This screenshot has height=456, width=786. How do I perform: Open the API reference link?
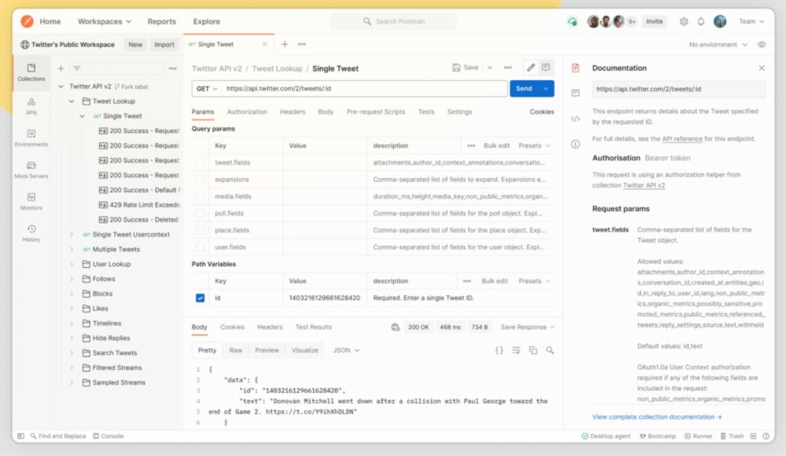[682, 139]
